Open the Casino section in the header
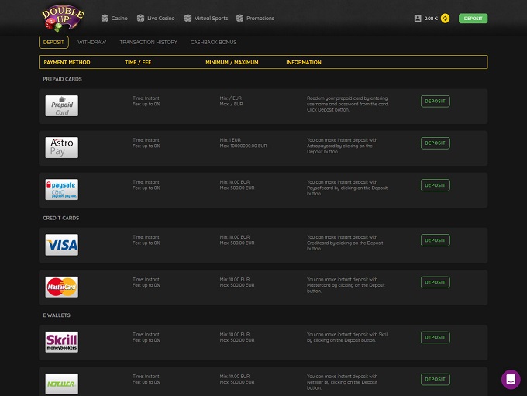Screen dimensions: 527x396 [x=115, y=18]
